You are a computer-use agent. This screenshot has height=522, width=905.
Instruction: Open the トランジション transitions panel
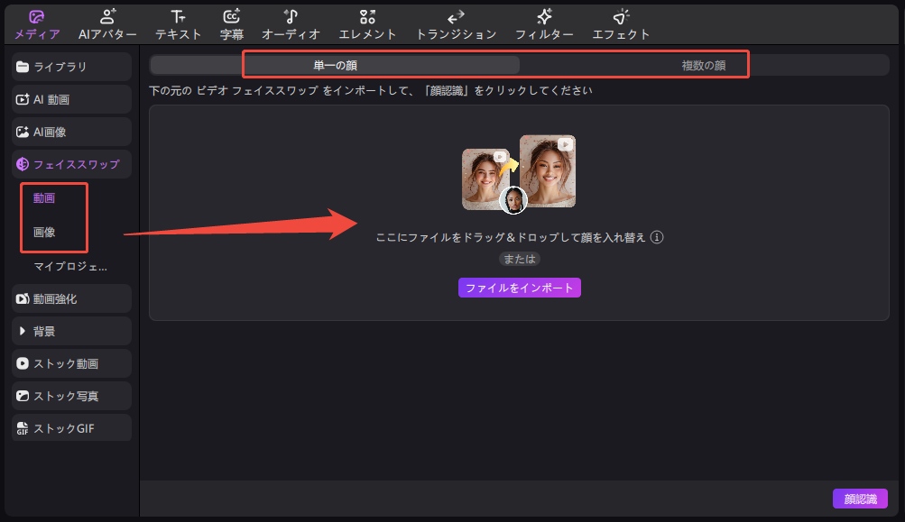tap(456, 17)
